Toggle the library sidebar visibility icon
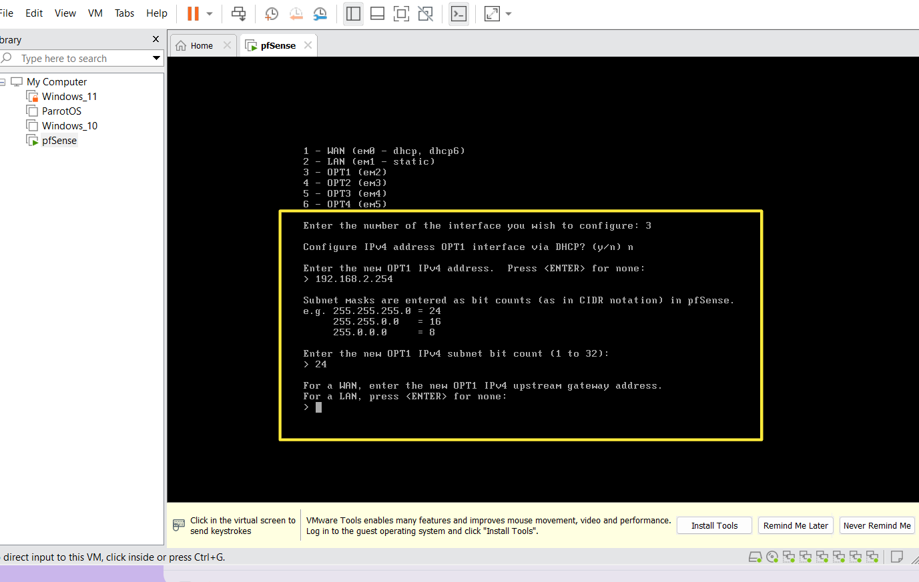Viewport: 919px width, 582px height. (353, 13)
